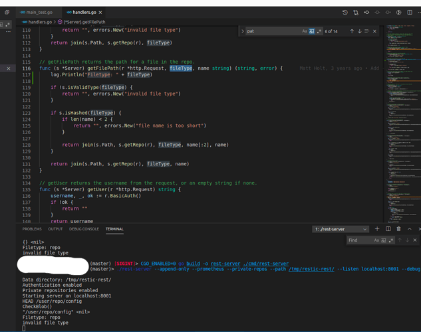The width and height of the screenshot is (421, 332).
Task: Close the handlers.go tab
Action: pos(100,13)
